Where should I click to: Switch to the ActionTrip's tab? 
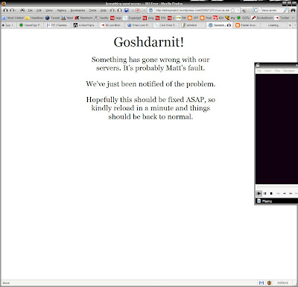point(84,25)
